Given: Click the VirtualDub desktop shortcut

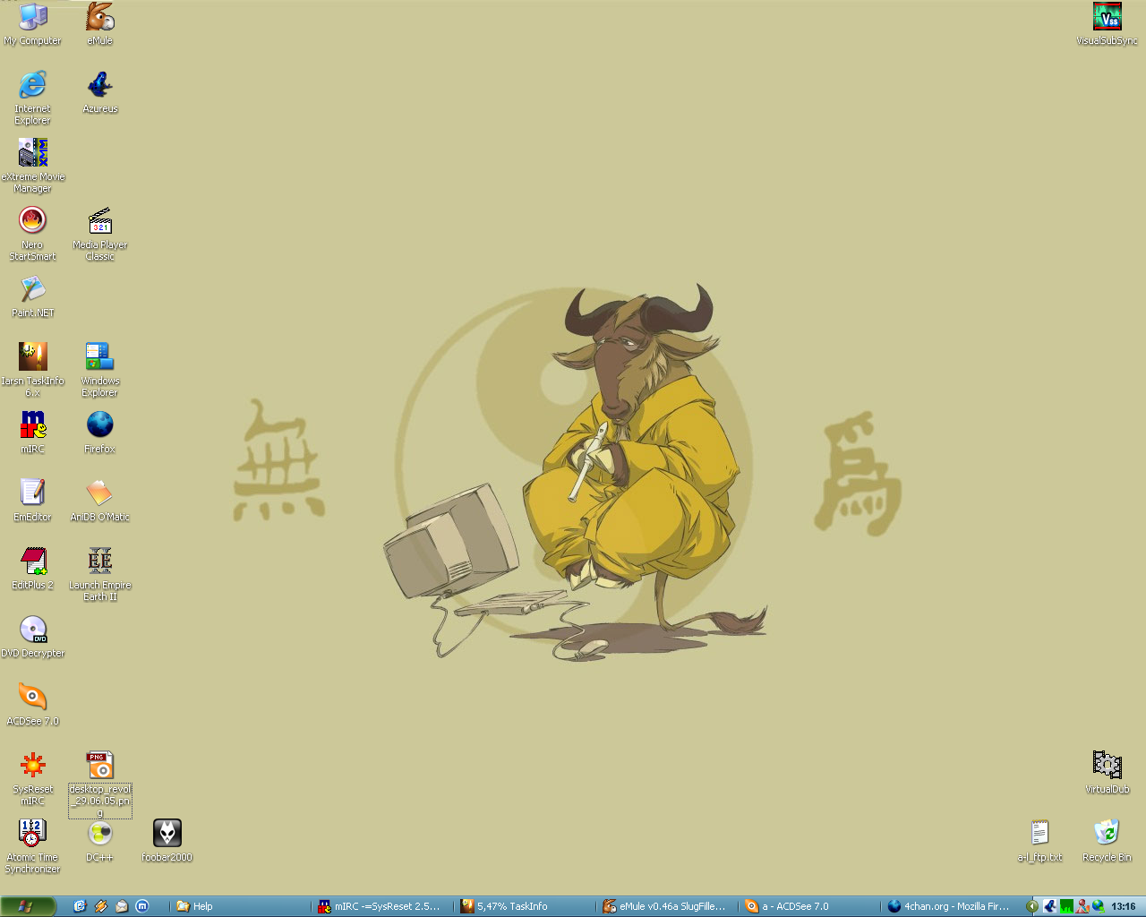Looking at the screenshot, I should [x=1108, y=773].
